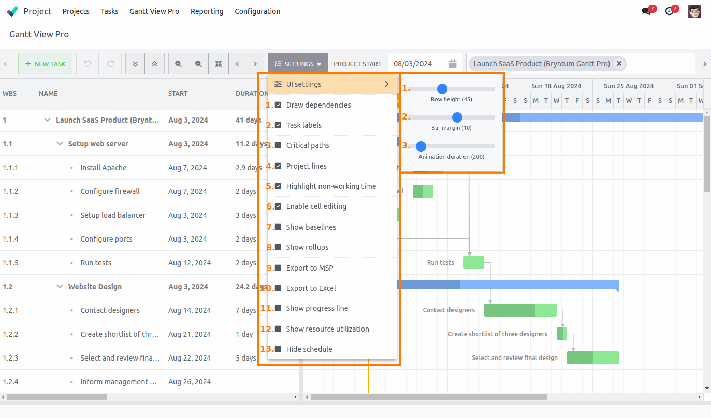Collapse the Website Design task group
711x418 pixels.
coord(60,286)
